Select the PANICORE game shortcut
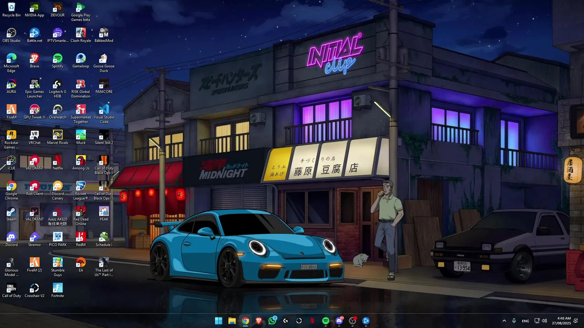The width and height of the screenshot is (584, 328). click(104, 86)
